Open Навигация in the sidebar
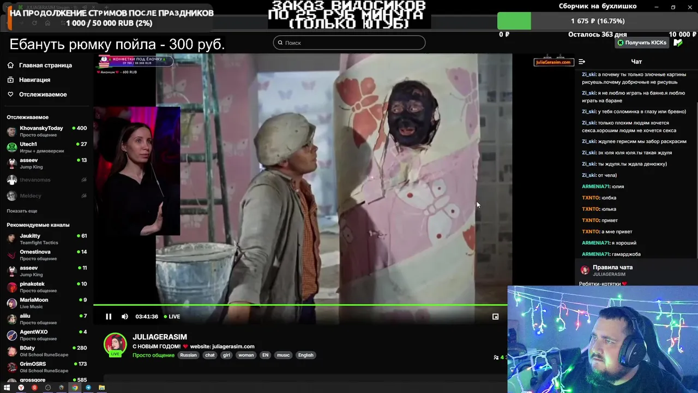 34,80
